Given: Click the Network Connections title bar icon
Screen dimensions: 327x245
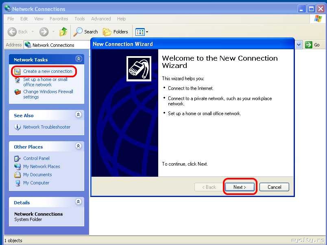Looking at the screenshot, I should coord(8,9).
